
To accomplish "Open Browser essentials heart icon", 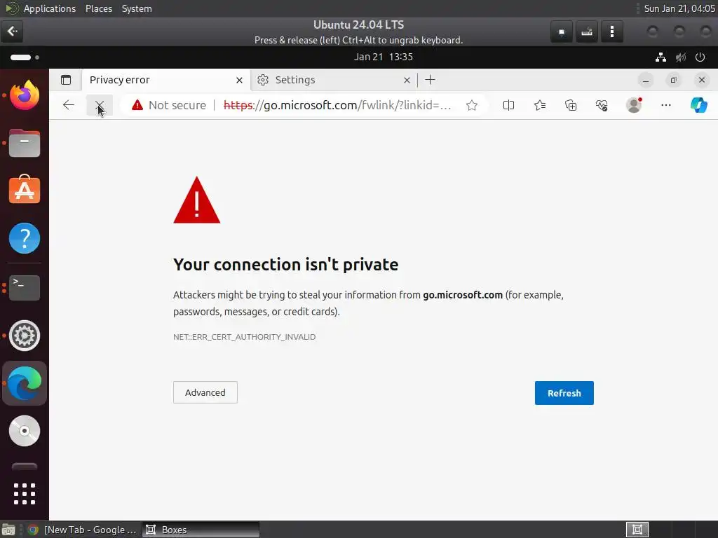I will [x=602, y=105].
